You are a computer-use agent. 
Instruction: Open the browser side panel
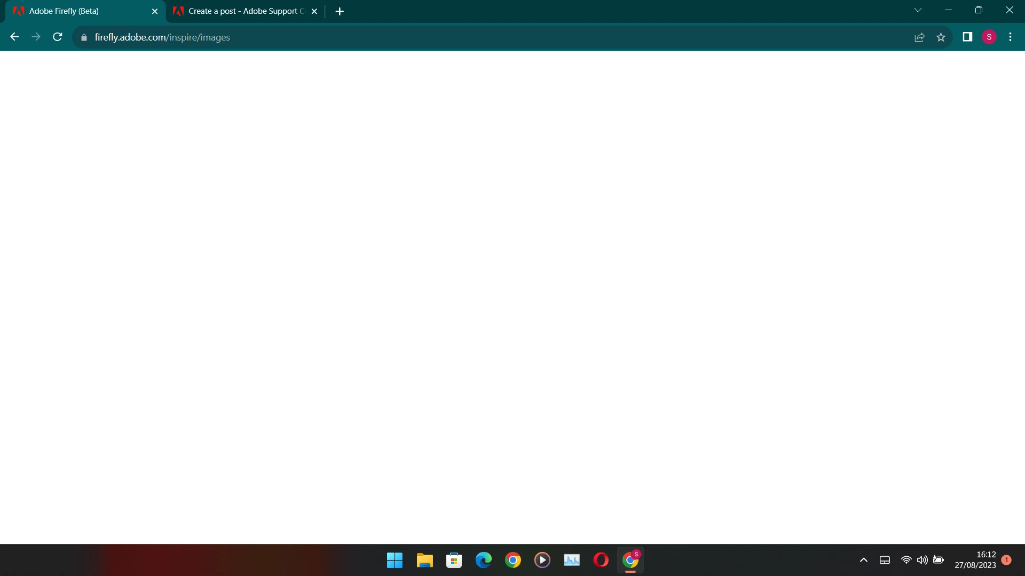click(x=967, y=37)
